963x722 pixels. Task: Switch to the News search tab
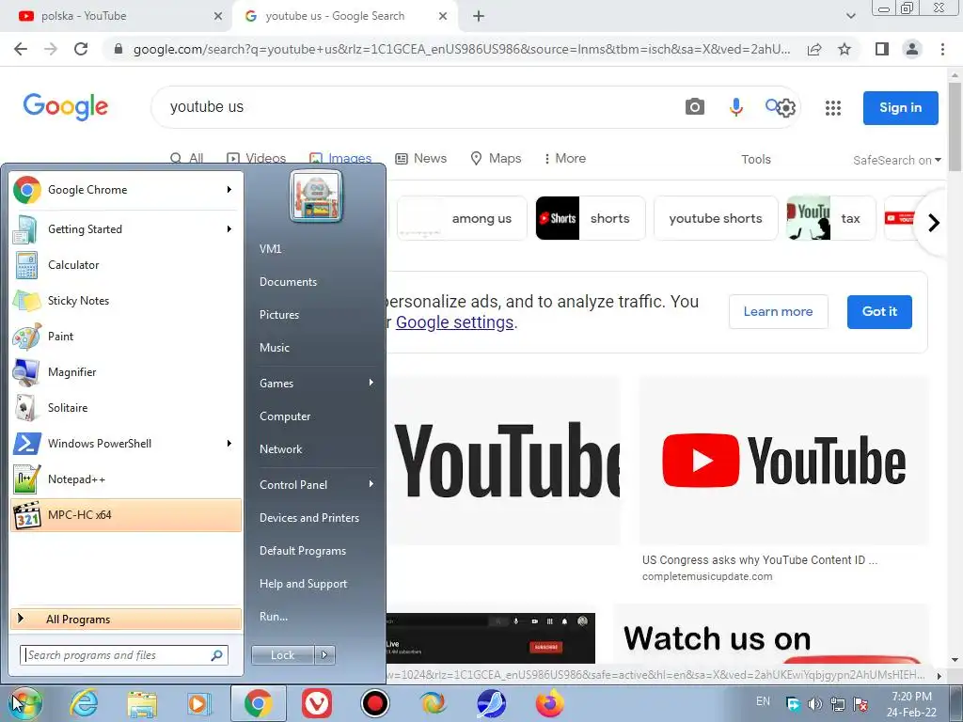coord(420,158)
